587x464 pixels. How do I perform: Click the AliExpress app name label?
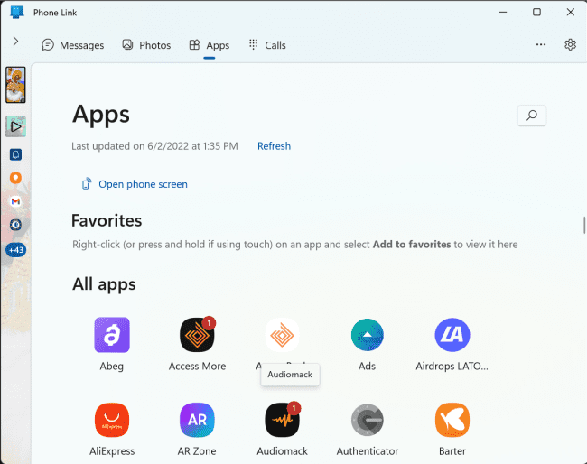coord(112,451)
